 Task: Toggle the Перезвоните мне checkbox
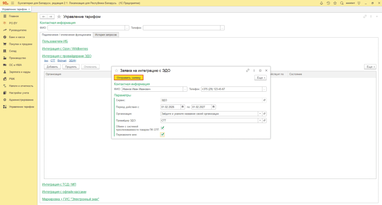[162, 135]
